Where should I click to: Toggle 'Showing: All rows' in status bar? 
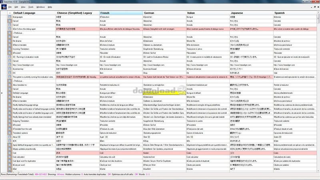tap(56, 174)
